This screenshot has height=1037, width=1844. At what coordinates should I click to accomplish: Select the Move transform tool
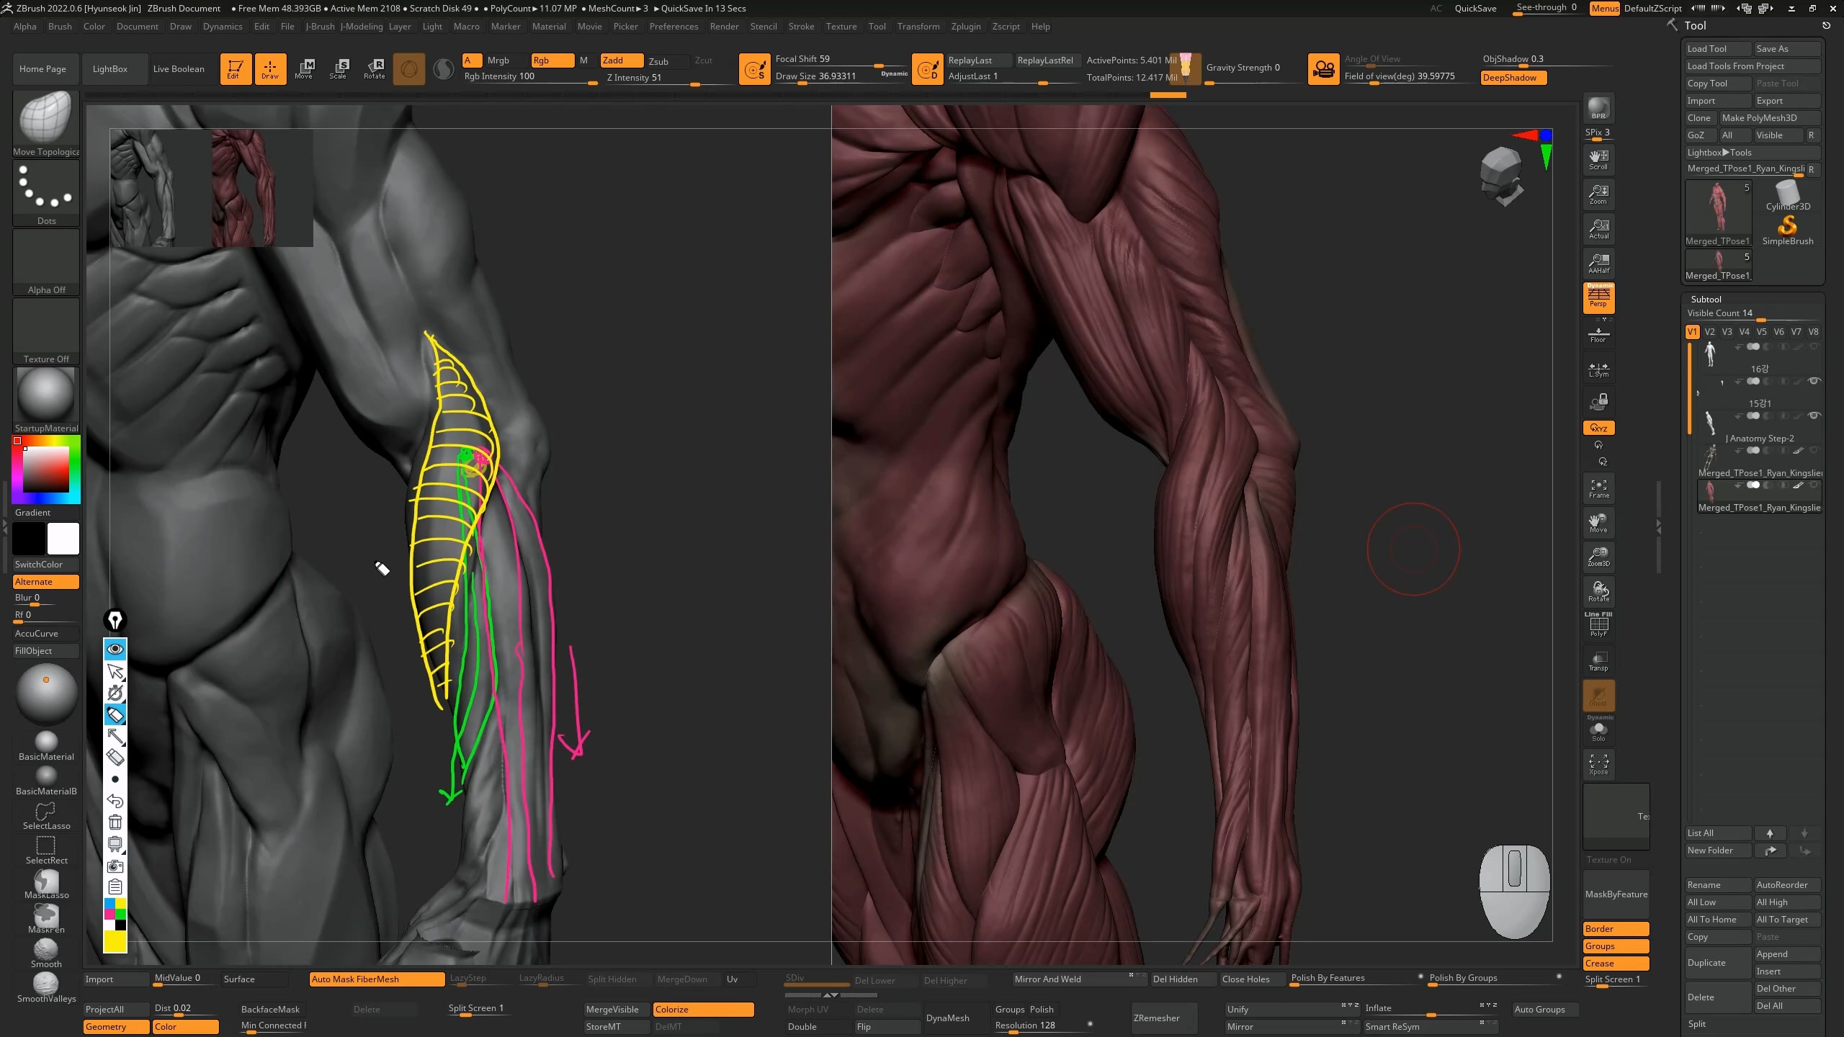point(304,68)
